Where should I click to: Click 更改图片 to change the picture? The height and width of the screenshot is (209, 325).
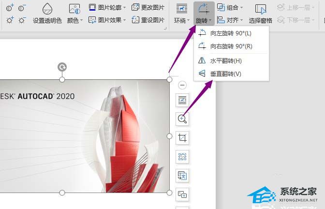(x=148, y=7)
